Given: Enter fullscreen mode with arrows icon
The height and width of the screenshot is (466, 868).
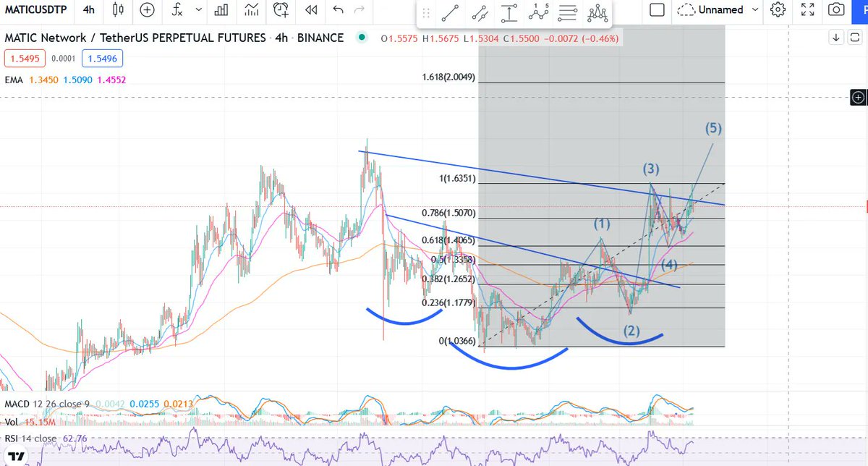Looking at the screenshot, I should click(x=808, y=10).
